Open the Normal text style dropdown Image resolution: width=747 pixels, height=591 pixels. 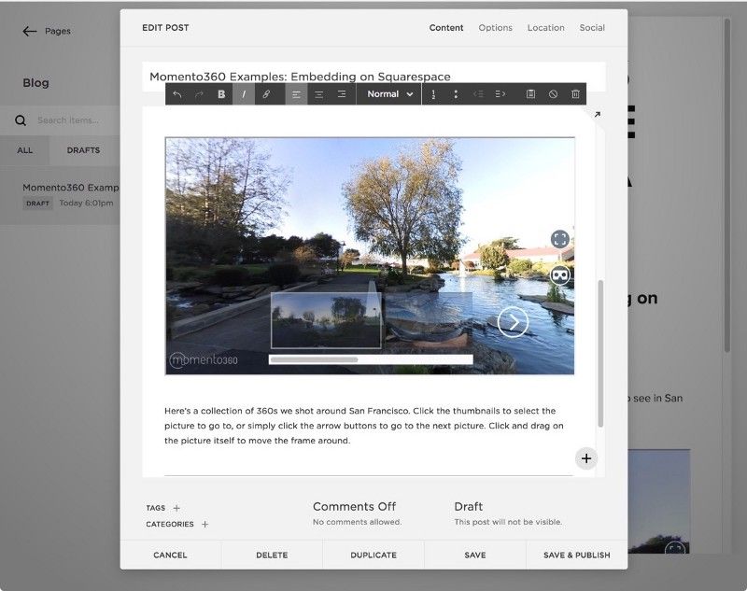(389, 94)
